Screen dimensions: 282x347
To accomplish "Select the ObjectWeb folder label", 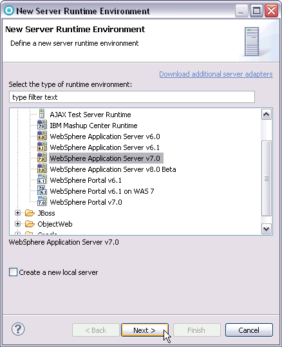I will tap(55, 224).
